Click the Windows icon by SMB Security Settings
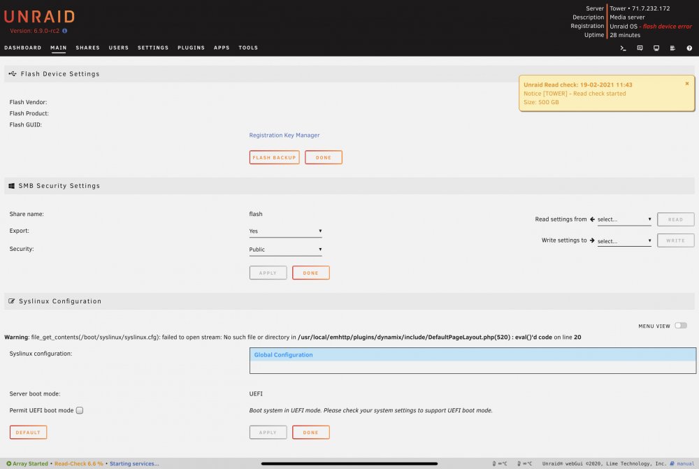Image resolution: width=699 pixels, height=469 pixels. [x=12, y=186]
